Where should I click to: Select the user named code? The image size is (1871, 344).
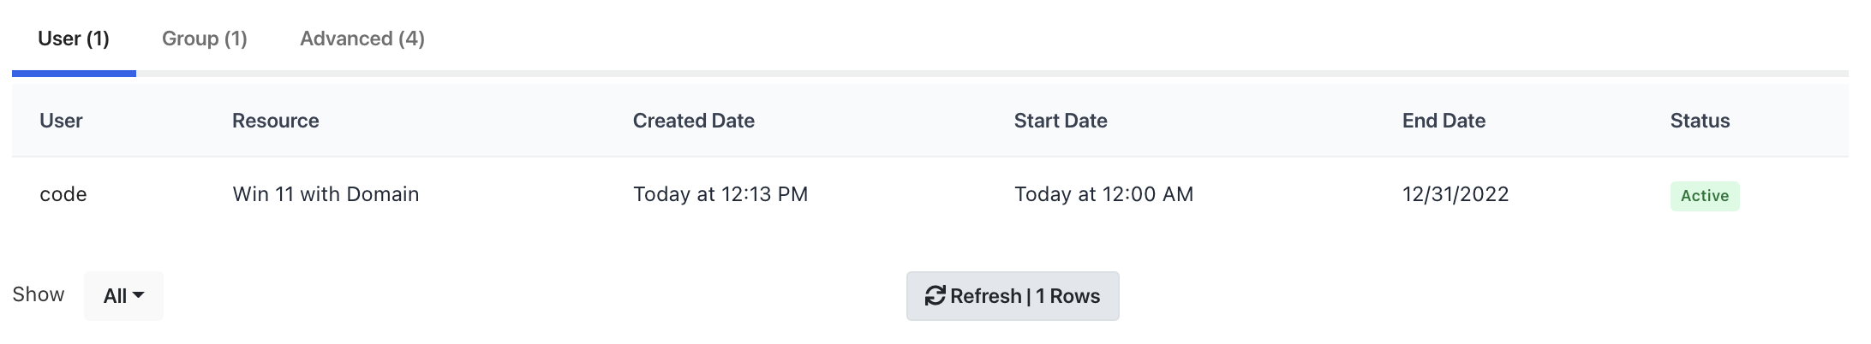63,194
